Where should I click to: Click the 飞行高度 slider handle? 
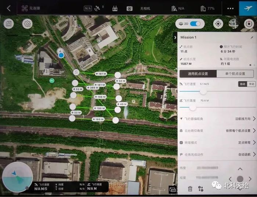[192, 108]
